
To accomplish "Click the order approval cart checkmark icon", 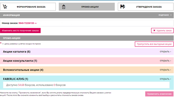I will pyautogui.click(x=123, y=6).
